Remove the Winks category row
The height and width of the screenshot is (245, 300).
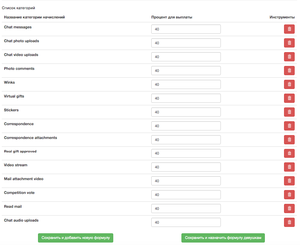point(289,84)
